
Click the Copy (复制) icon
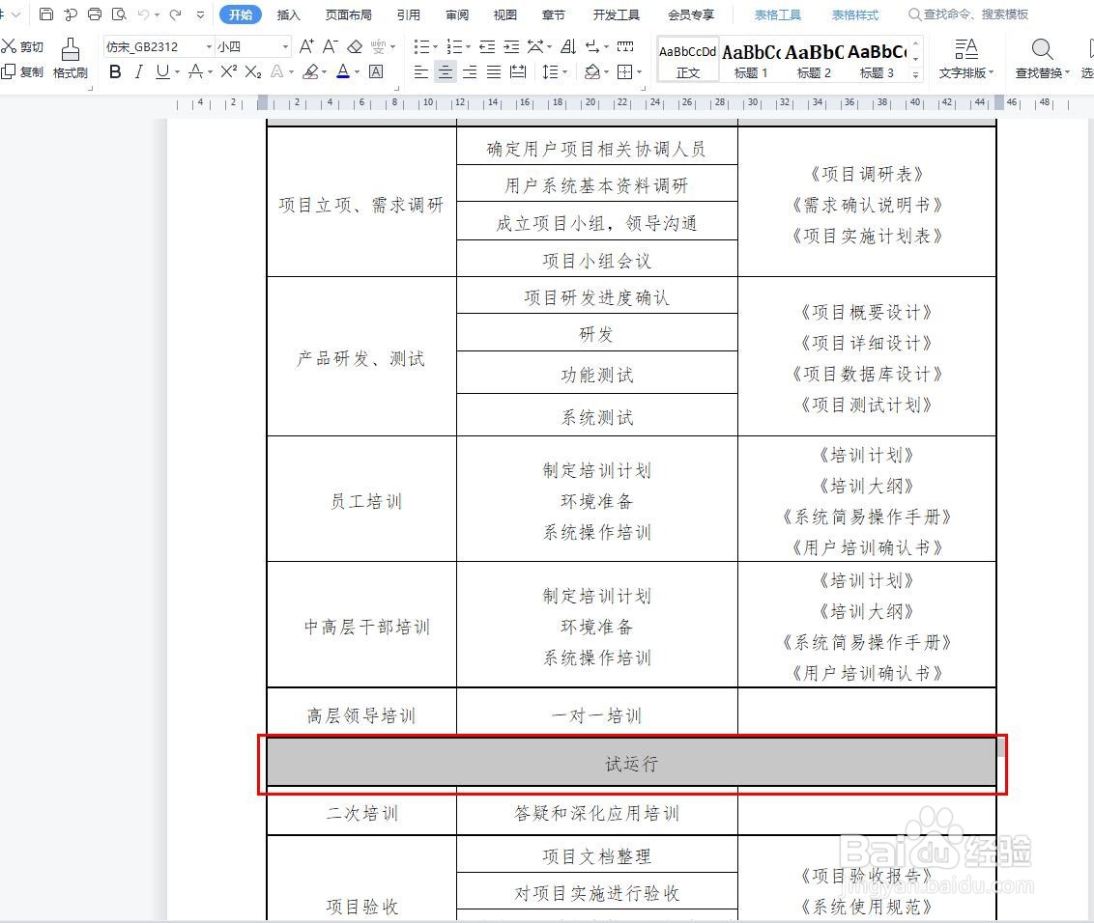click(19, 72)
